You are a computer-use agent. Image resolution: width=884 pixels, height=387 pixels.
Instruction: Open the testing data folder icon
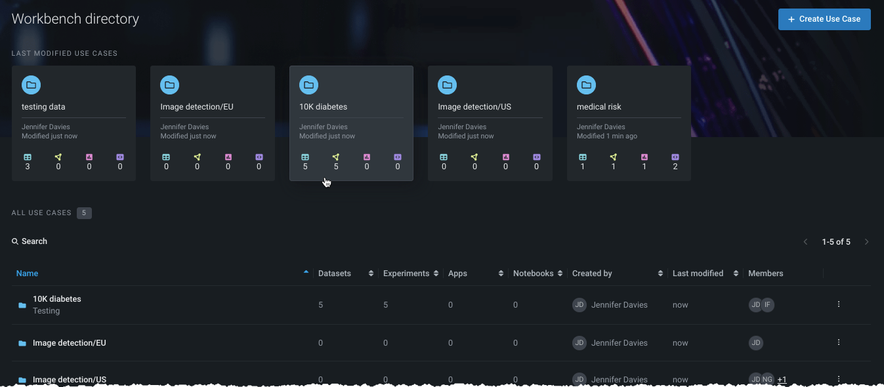click(31, 85)
